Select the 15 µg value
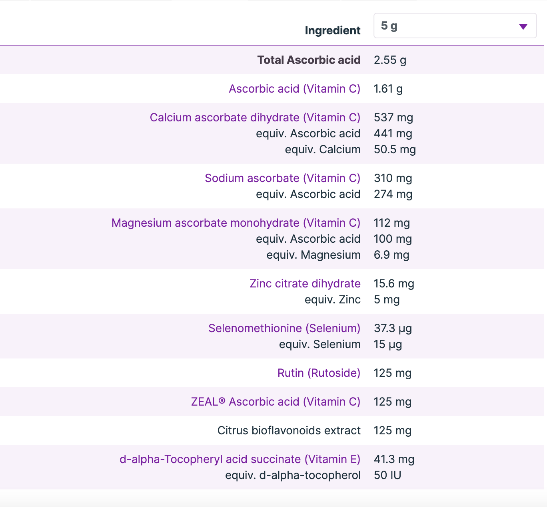Image resolution: width=547 pixels, height=507 pixels. pyautogui.click(x=388, y=344)
